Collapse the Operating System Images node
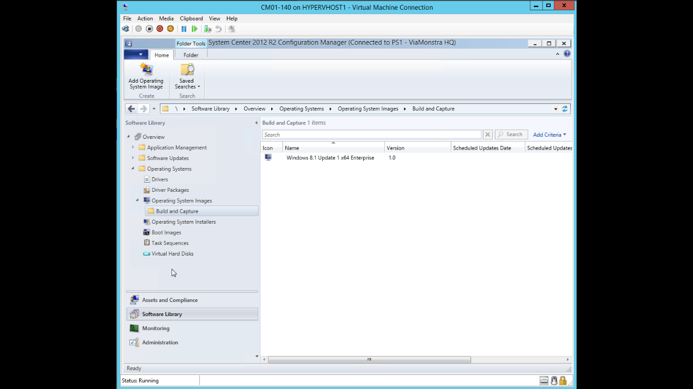 (138, 200)
